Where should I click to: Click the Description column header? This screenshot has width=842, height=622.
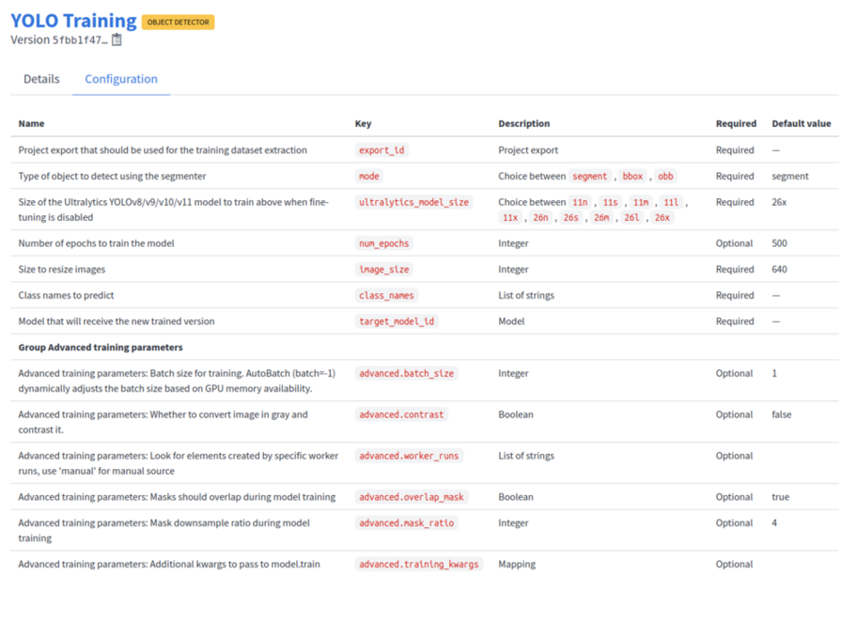(x=524, y=123)
